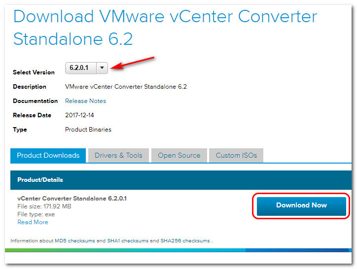Click the 'Release Date' label
The image size is (357, 269).
[x=32, y=115]
